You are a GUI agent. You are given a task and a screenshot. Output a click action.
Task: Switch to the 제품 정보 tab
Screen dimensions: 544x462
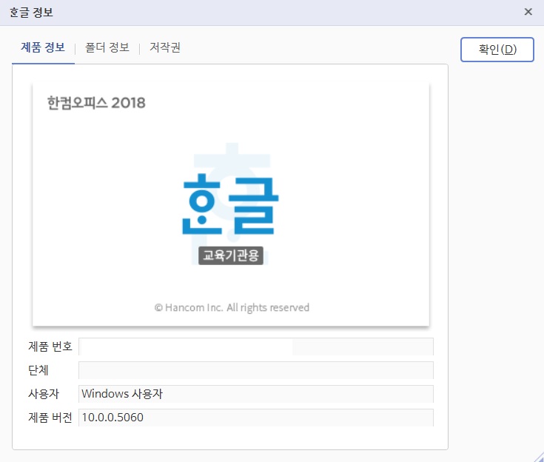(43, 47)
